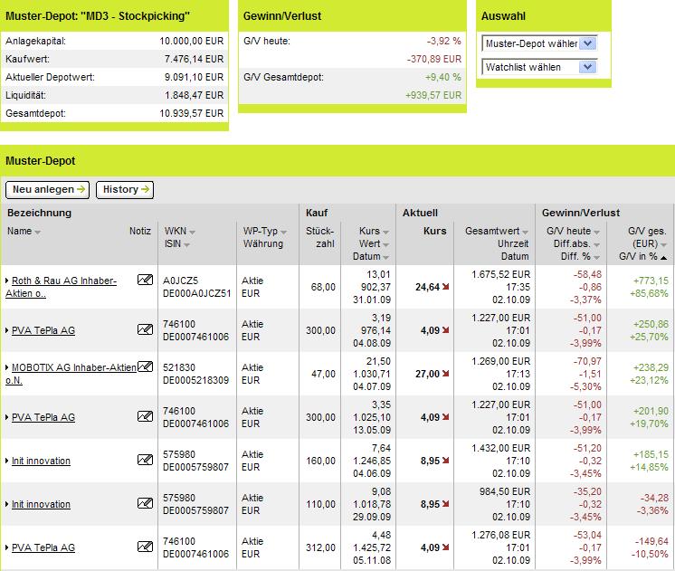Screen dimensions: 675x571
Task: Click G/V heute value -370,89 EUR
Action: pos(434,59)
